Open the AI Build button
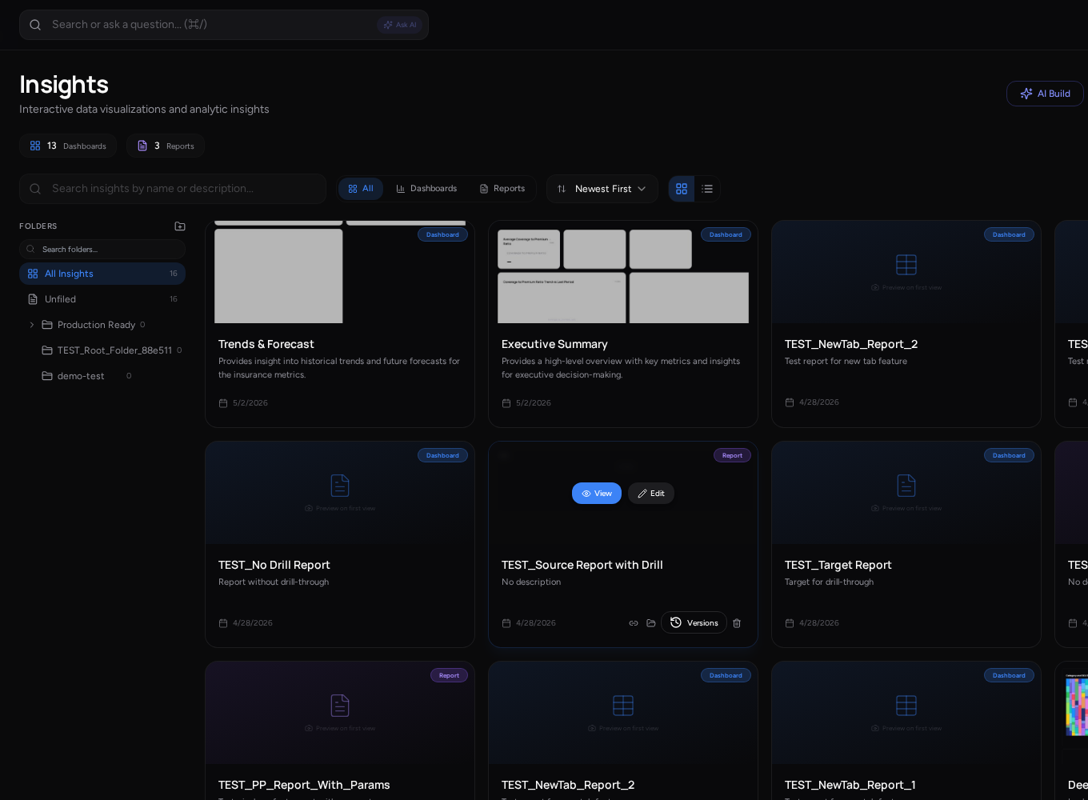 coord(1045,94)
